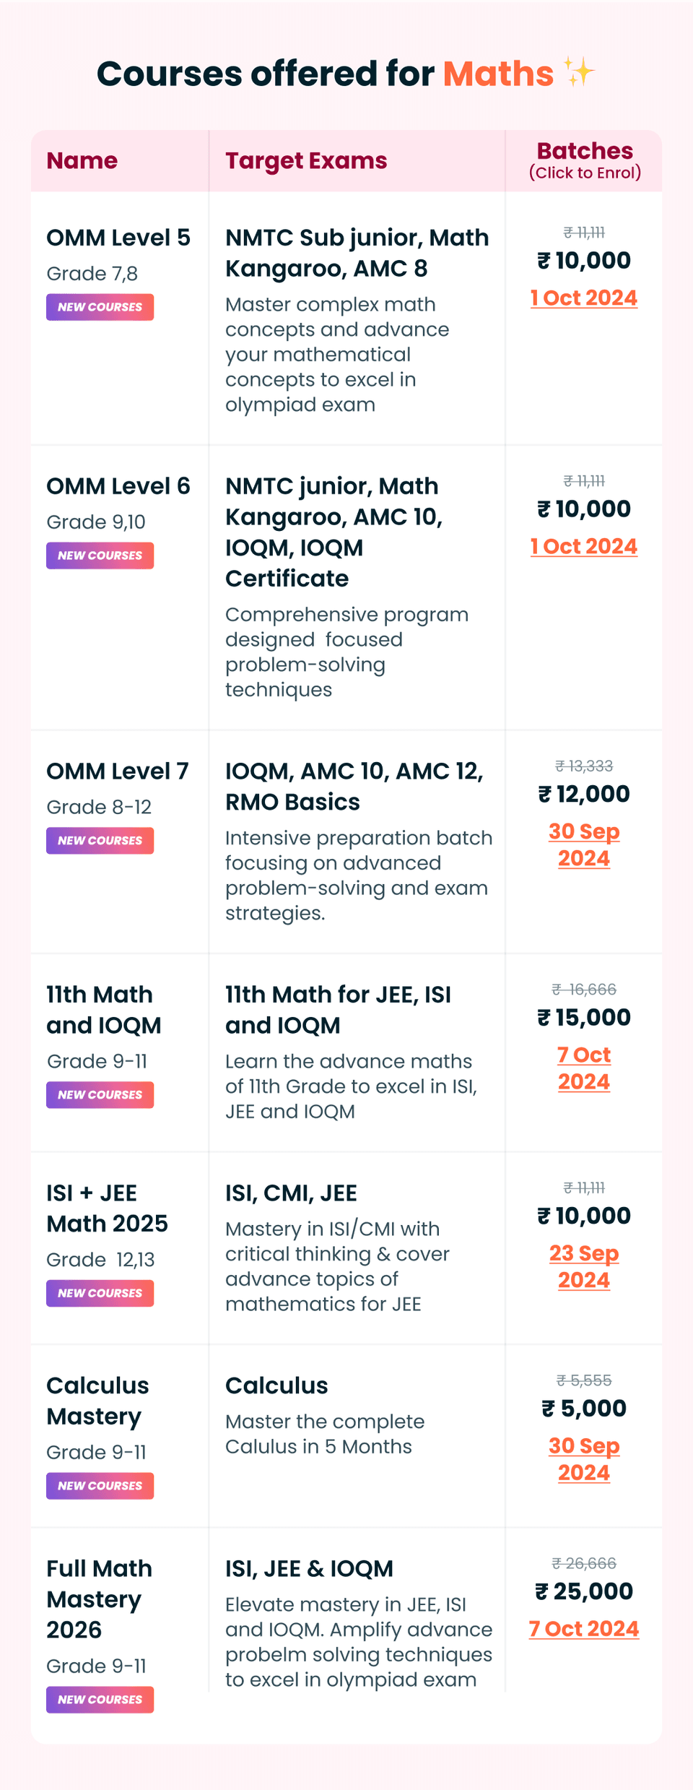This screenshot has height=1790, width=693.
Task: Select the Batches column header
Action: tap(585, 160)
